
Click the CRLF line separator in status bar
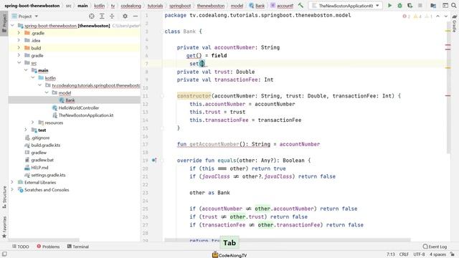(404, 254)
